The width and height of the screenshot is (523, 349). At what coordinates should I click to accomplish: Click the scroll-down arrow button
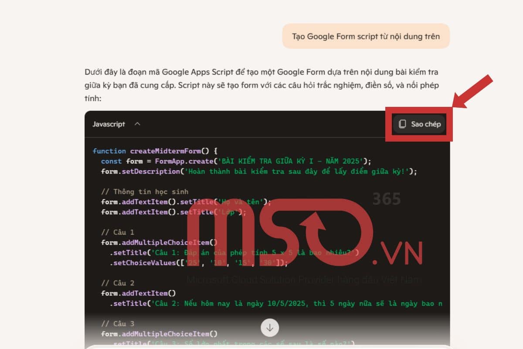pos(270,327)
